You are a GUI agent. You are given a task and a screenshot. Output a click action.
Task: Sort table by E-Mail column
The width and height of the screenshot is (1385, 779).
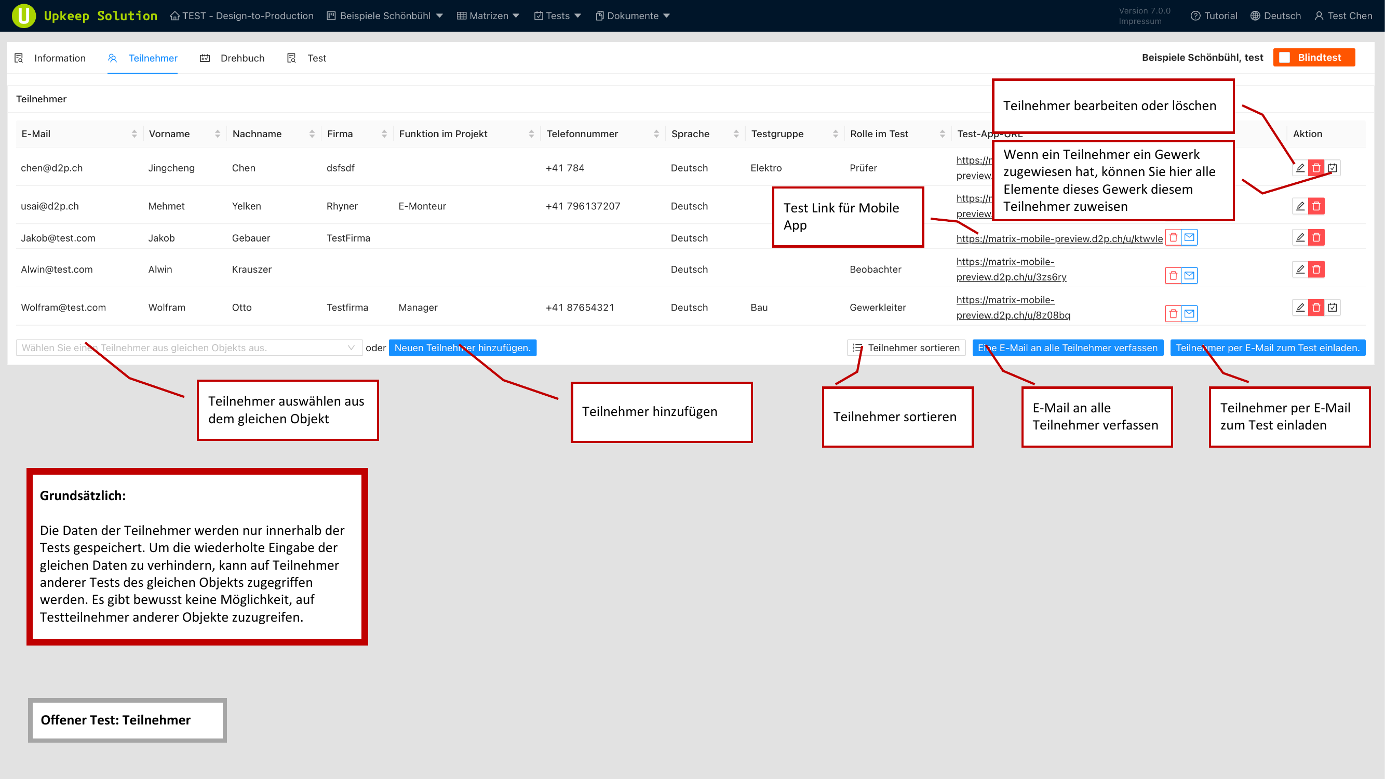click(134, 134)
